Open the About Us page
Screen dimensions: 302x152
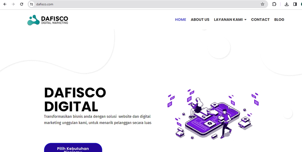coord(200,19)
